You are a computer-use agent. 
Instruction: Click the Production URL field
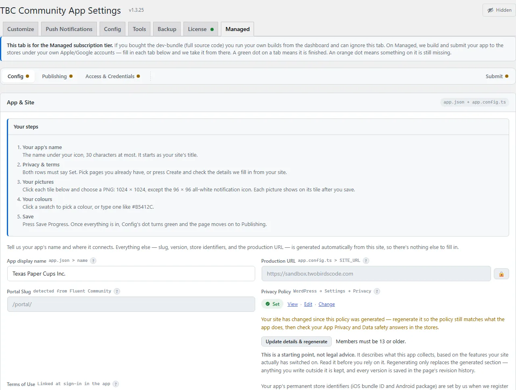(376, 274)
